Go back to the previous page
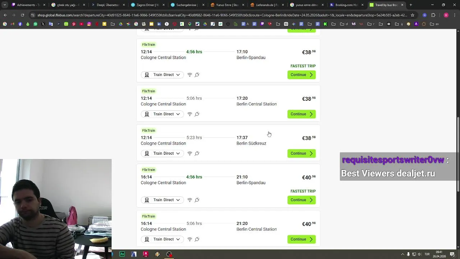The height and width of the screenshot is (259, 460). click(5, 15)
